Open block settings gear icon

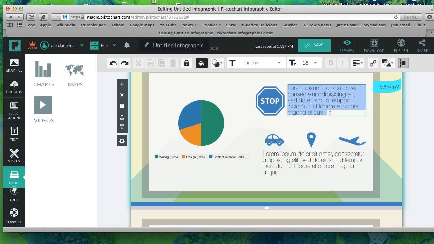[122, 141]
